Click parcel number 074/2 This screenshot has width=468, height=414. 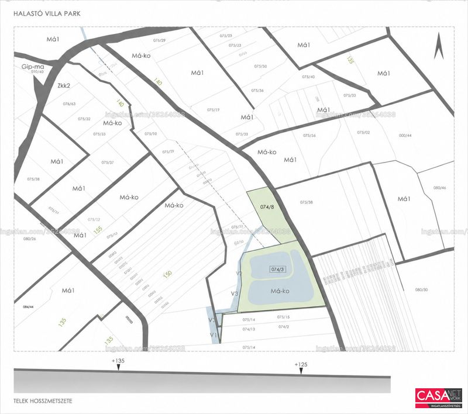(284, 327)
